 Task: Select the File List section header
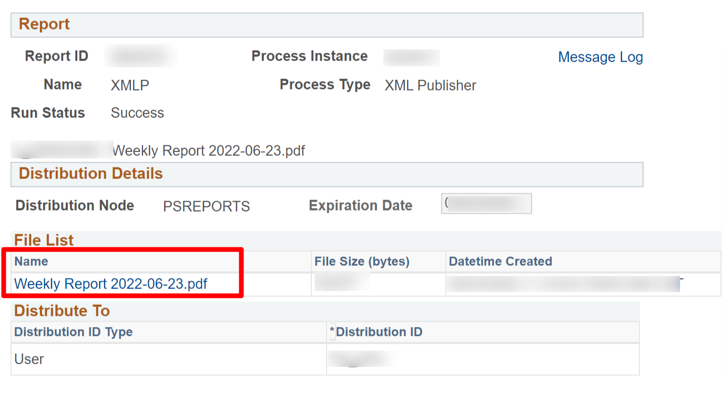click(x=44, y=240)
